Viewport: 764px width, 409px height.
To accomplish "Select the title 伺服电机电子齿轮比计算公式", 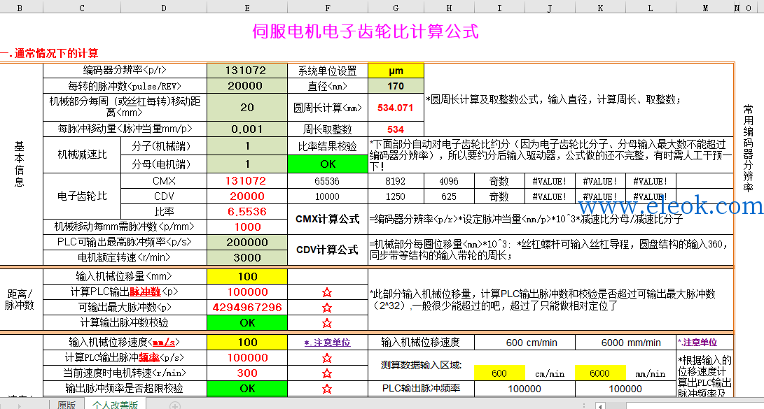I will pyautogui.click(x=366, y=31).
